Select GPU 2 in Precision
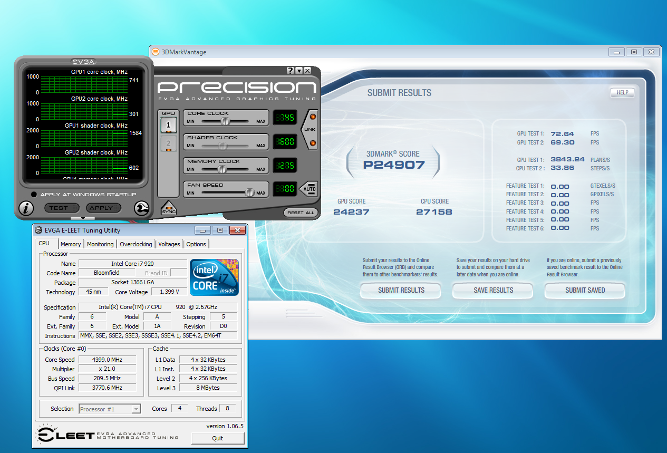This screenshot has height=453, width=667. 169,143
